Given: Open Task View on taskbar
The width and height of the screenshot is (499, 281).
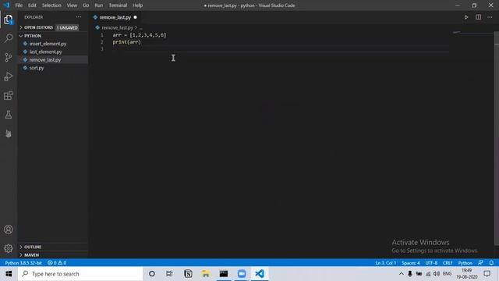Looking at the screenshot, I should click(x=169, y=274).
